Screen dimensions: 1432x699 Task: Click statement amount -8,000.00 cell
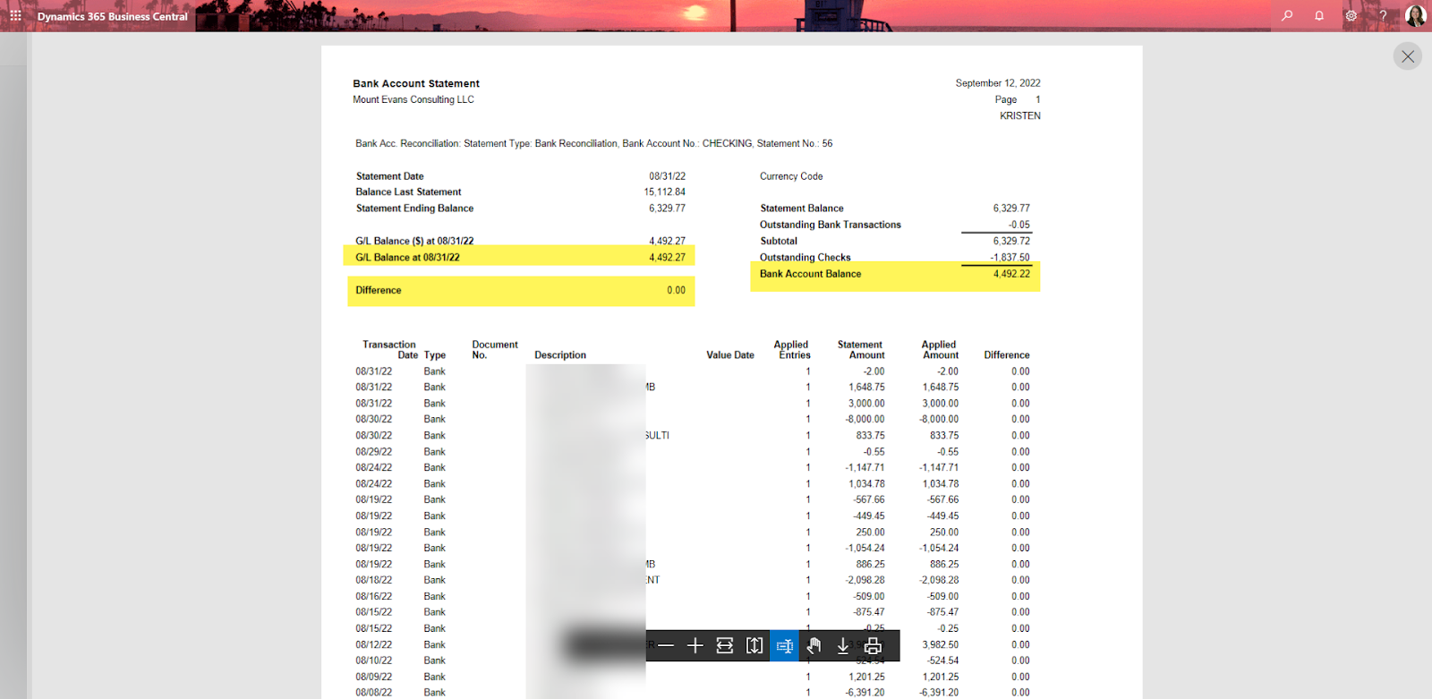pyautogui.click(x=865, y=419)
